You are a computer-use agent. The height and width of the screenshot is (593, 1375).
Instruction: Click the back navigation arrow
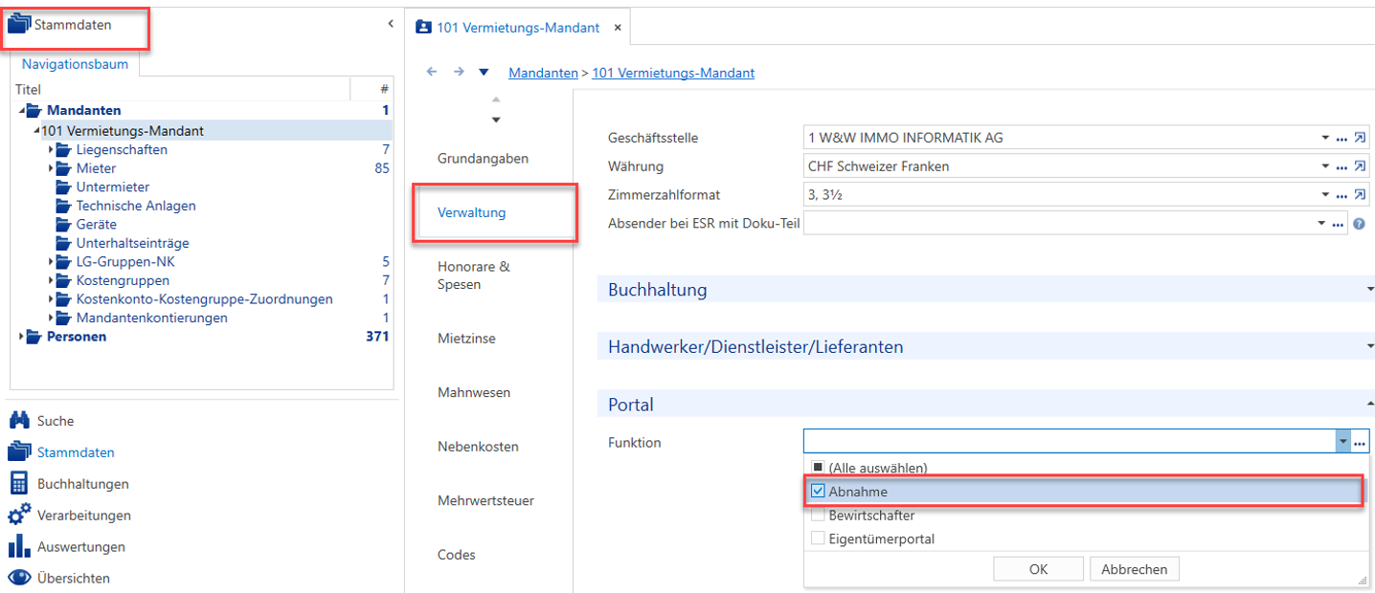(x=432, y=72)
